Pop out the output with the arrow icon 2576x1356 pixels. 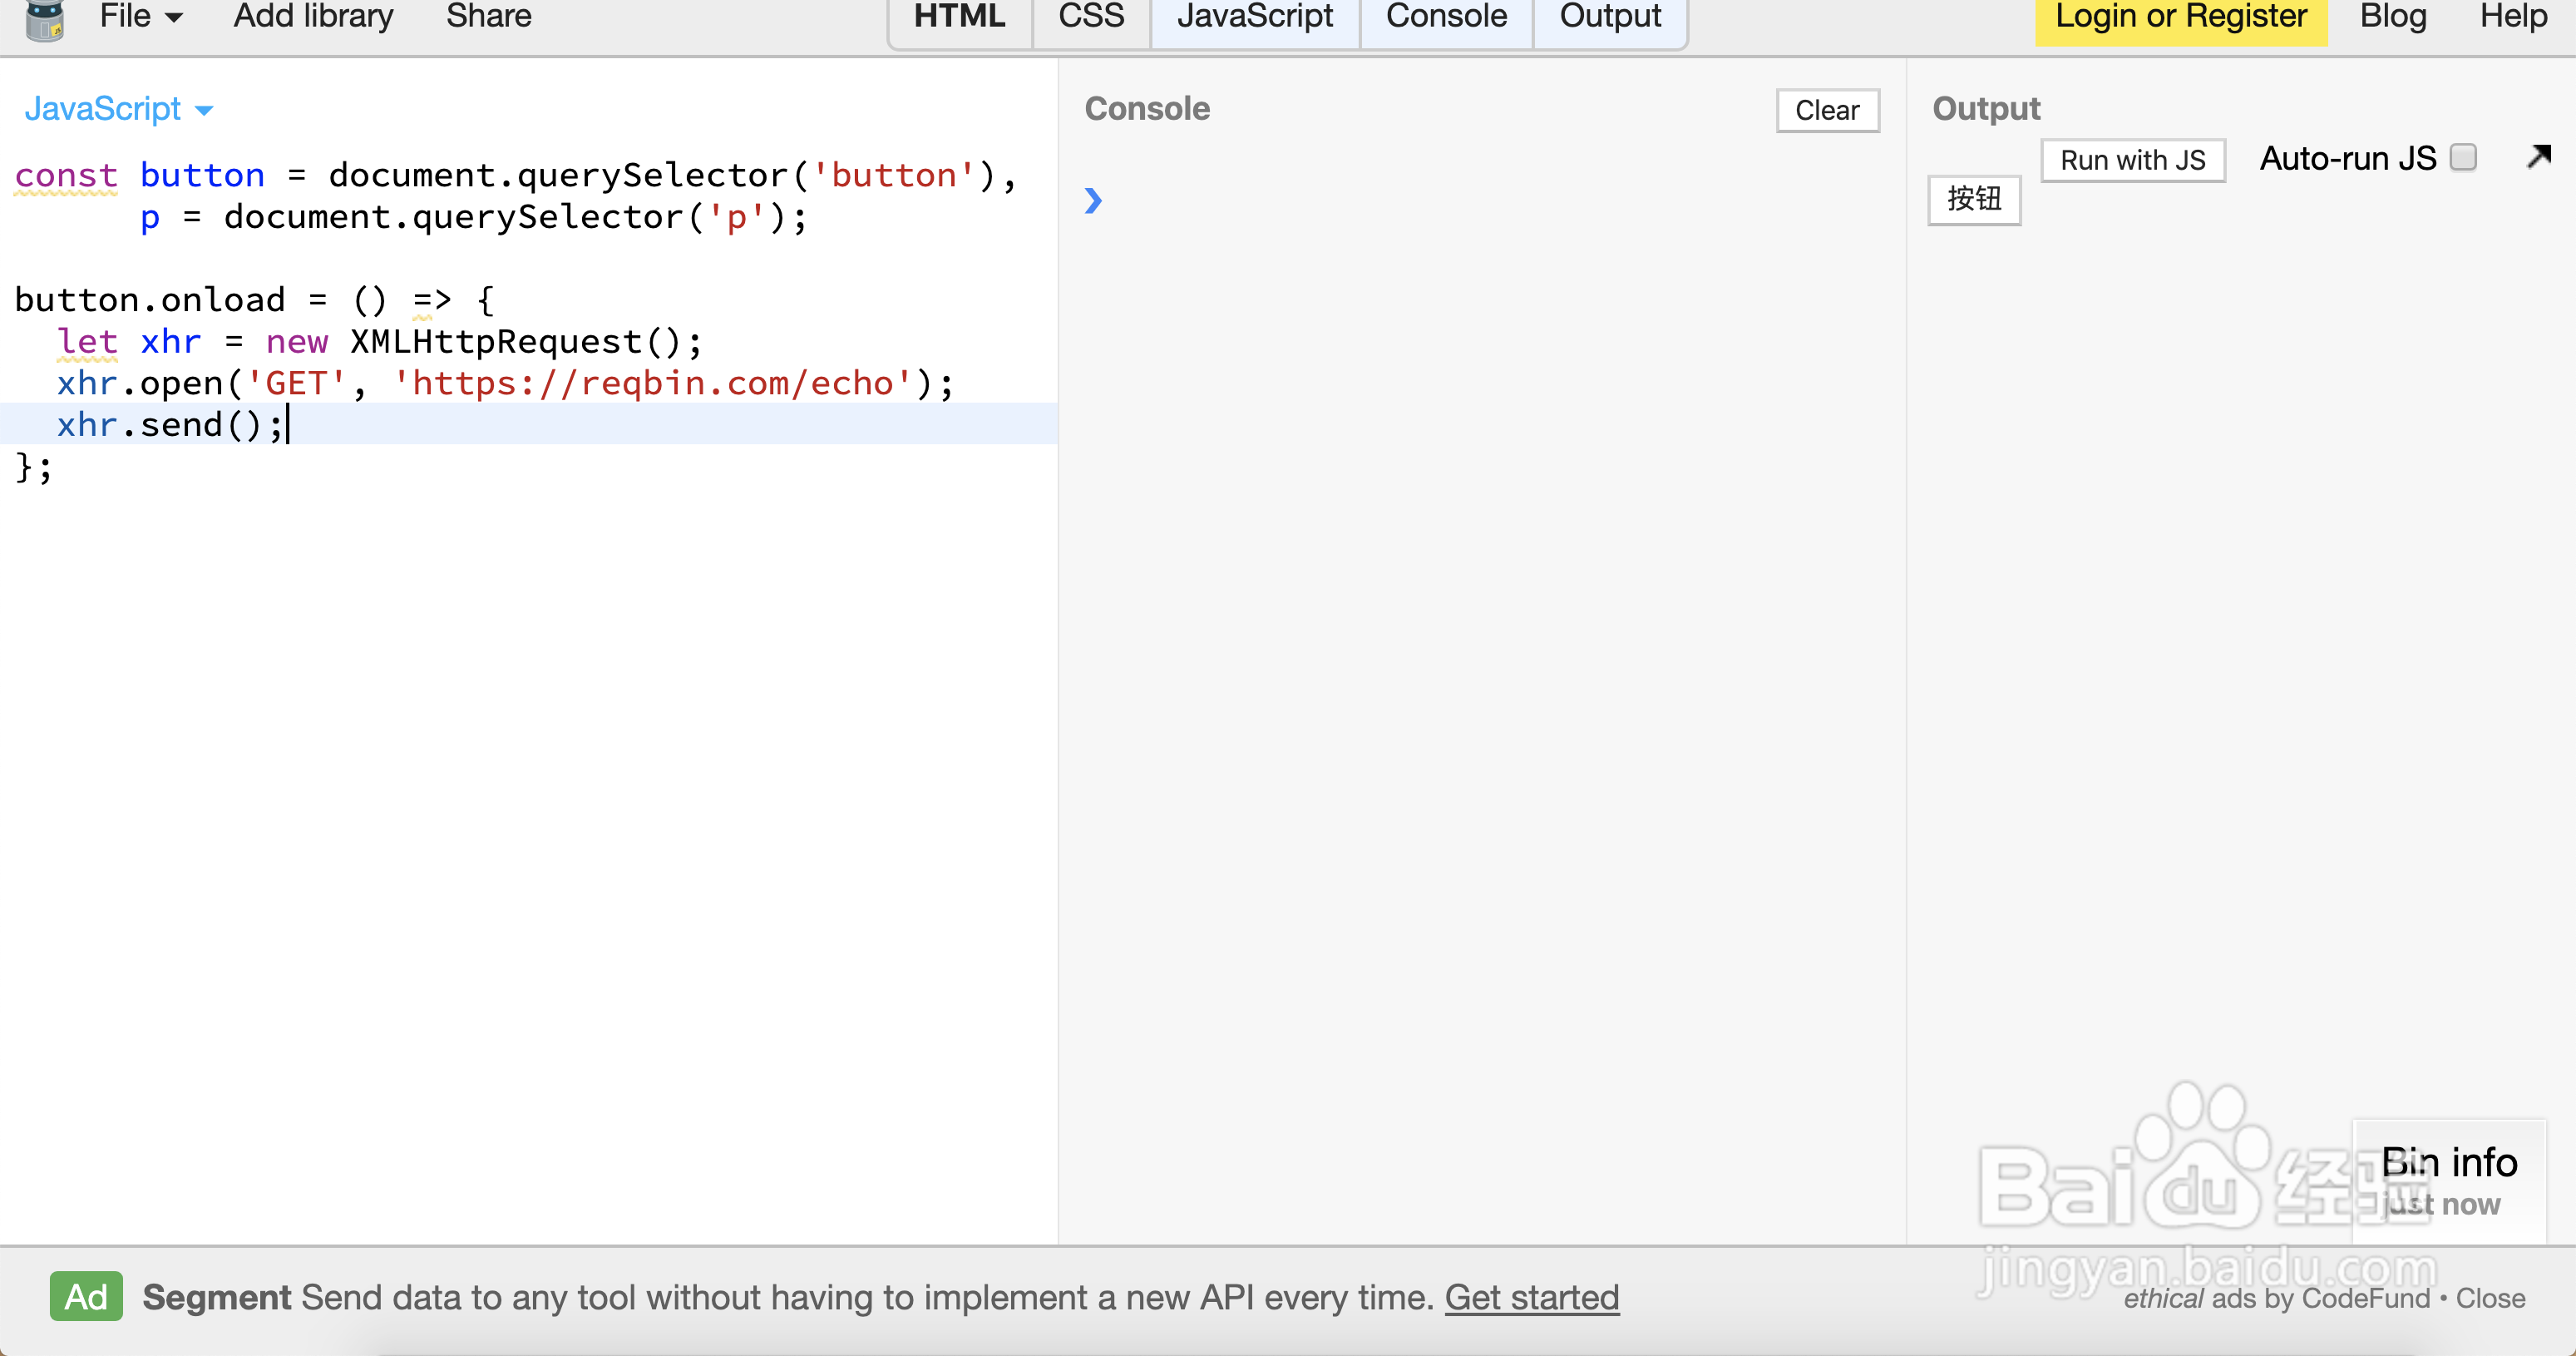click(2538, 156)
